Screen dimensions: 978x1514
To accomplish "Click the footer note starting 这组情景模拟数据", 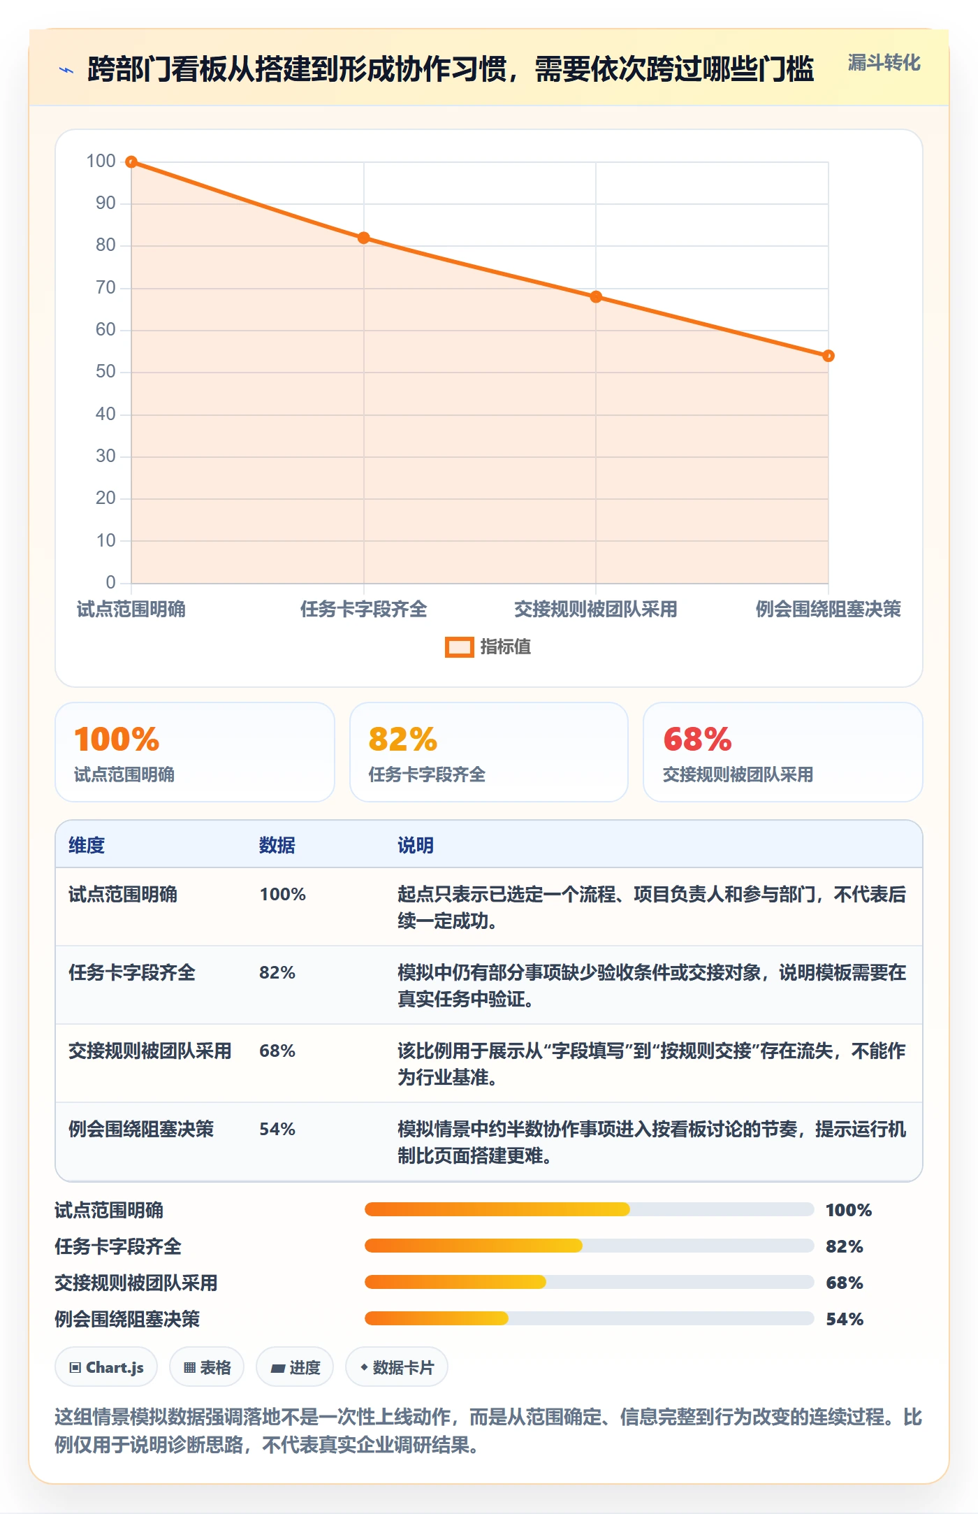I will tap(488, 1431).
